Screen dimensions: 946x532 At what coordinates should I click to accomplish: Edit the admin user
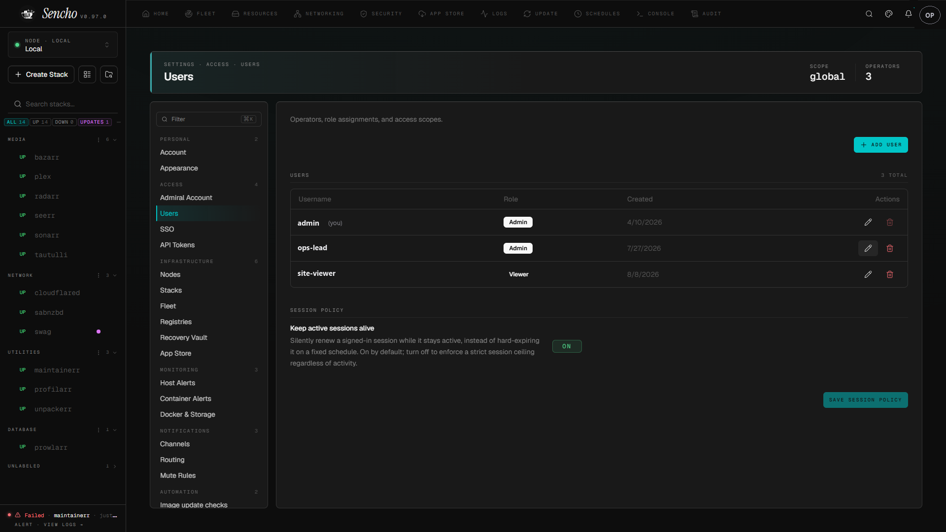pyautogui.click(x=868, y=222)
